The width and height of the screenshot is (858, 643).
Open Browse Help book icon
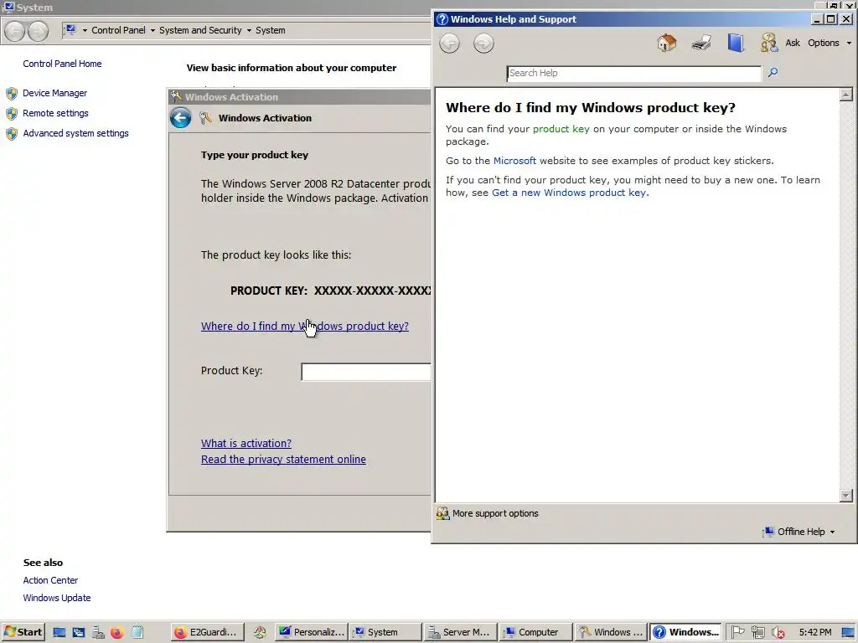tap(736, 43)
